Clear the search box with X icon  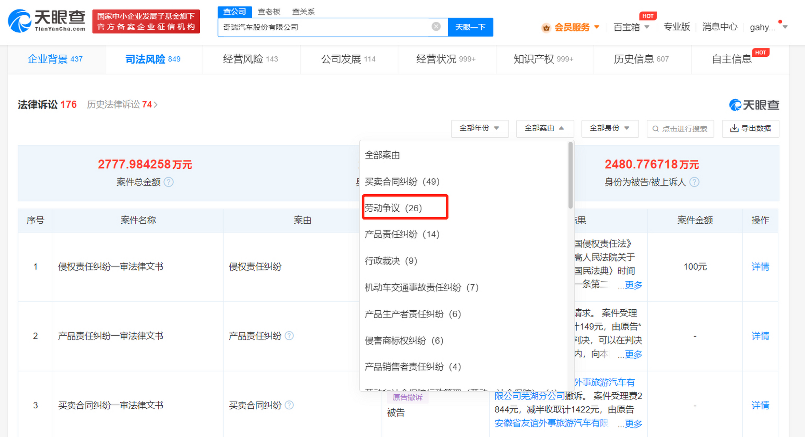click(x=436, y=27)
